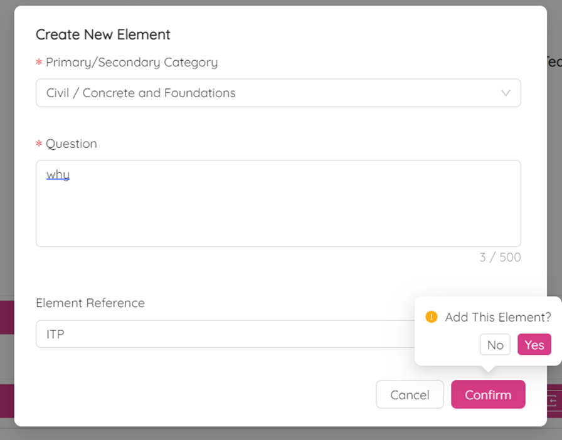Click the required asterisk beside Question
562x440 pixels.
click(x=38, y=144)
